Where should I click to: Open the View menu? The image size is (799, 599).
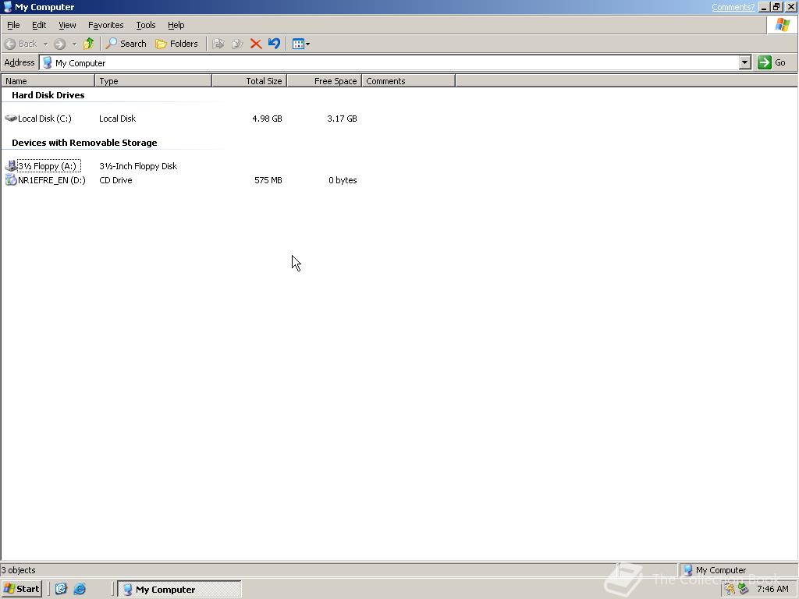click(x=67, y=25)
